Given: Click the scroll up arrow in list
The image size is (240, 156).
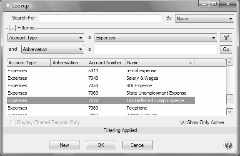Looking at the screenshot, I should pos(230,62).
